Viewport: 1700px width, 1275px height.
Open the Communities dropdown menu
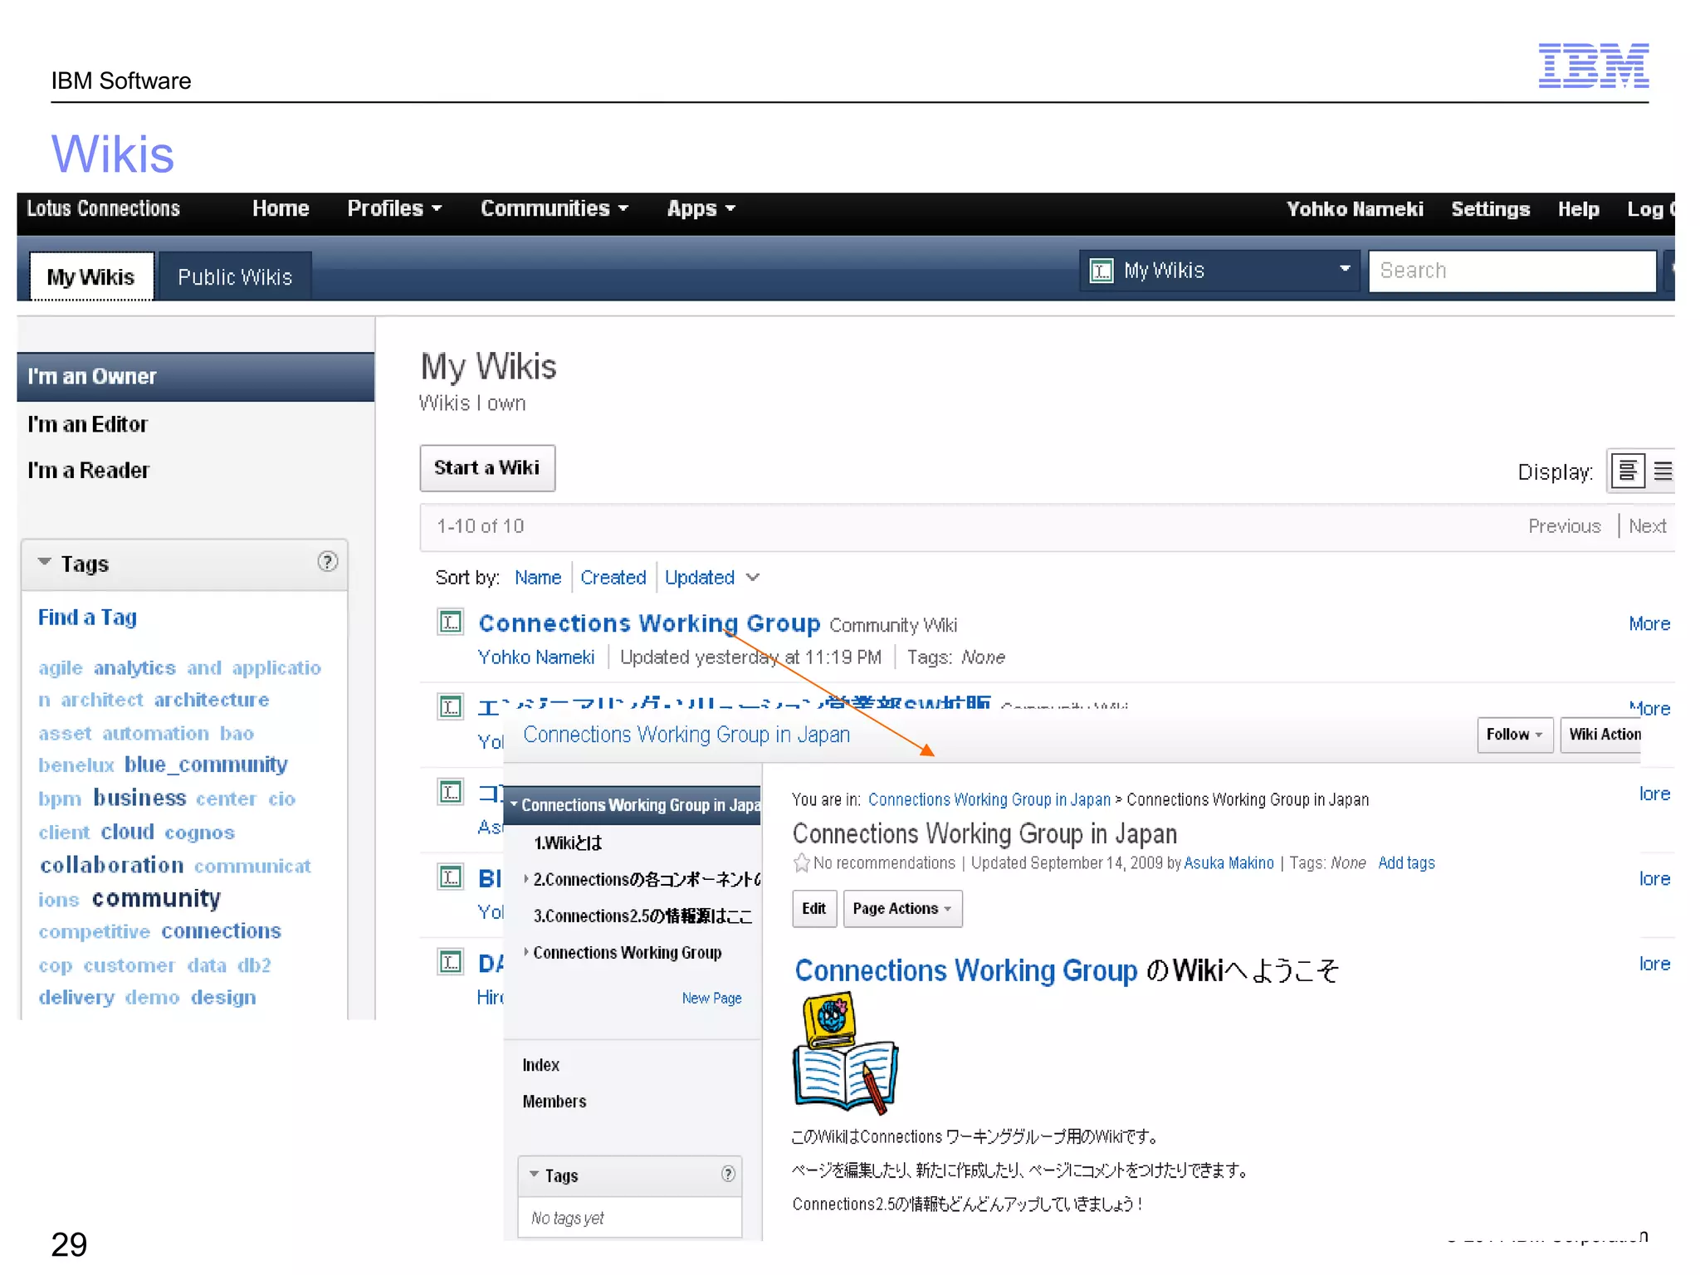pos(554,208)
